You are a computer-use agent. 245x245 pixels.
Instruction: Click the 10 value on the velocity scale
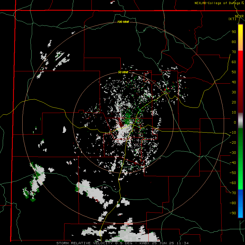click(x=234, y=112)
